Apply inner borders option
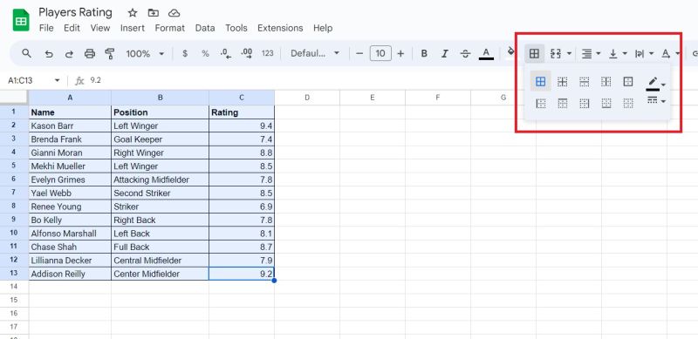Screen dimensions: 698x339 (563, 81)
